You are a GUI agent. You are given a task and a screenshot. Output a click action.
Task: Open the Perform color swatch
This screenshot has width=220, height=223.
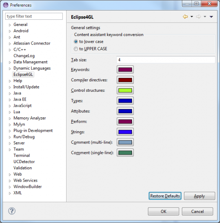tap(125, 121)
